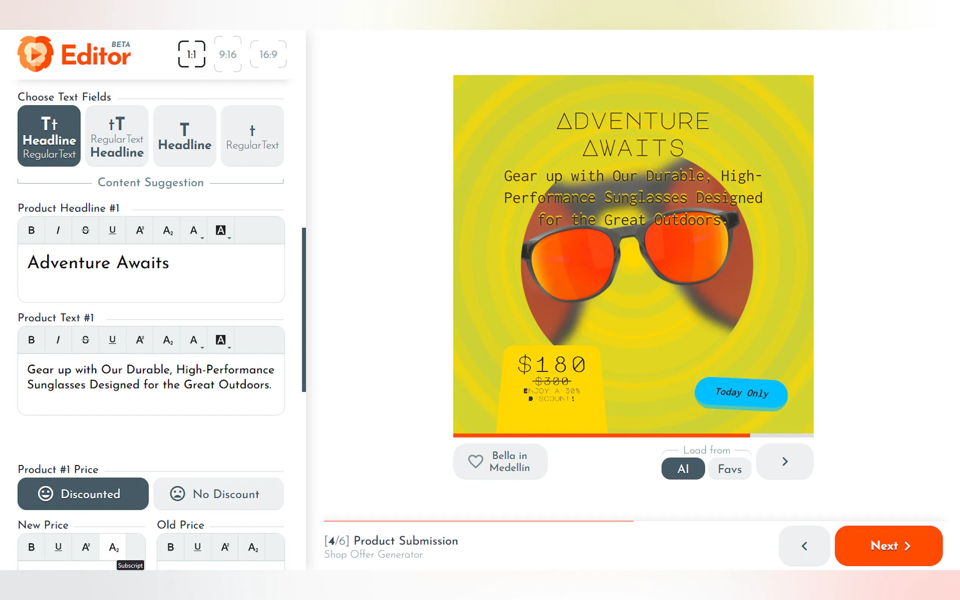This screenshot has width=960, height=600.
Task: Click the orange Next button
Action: tap(888, 546)
